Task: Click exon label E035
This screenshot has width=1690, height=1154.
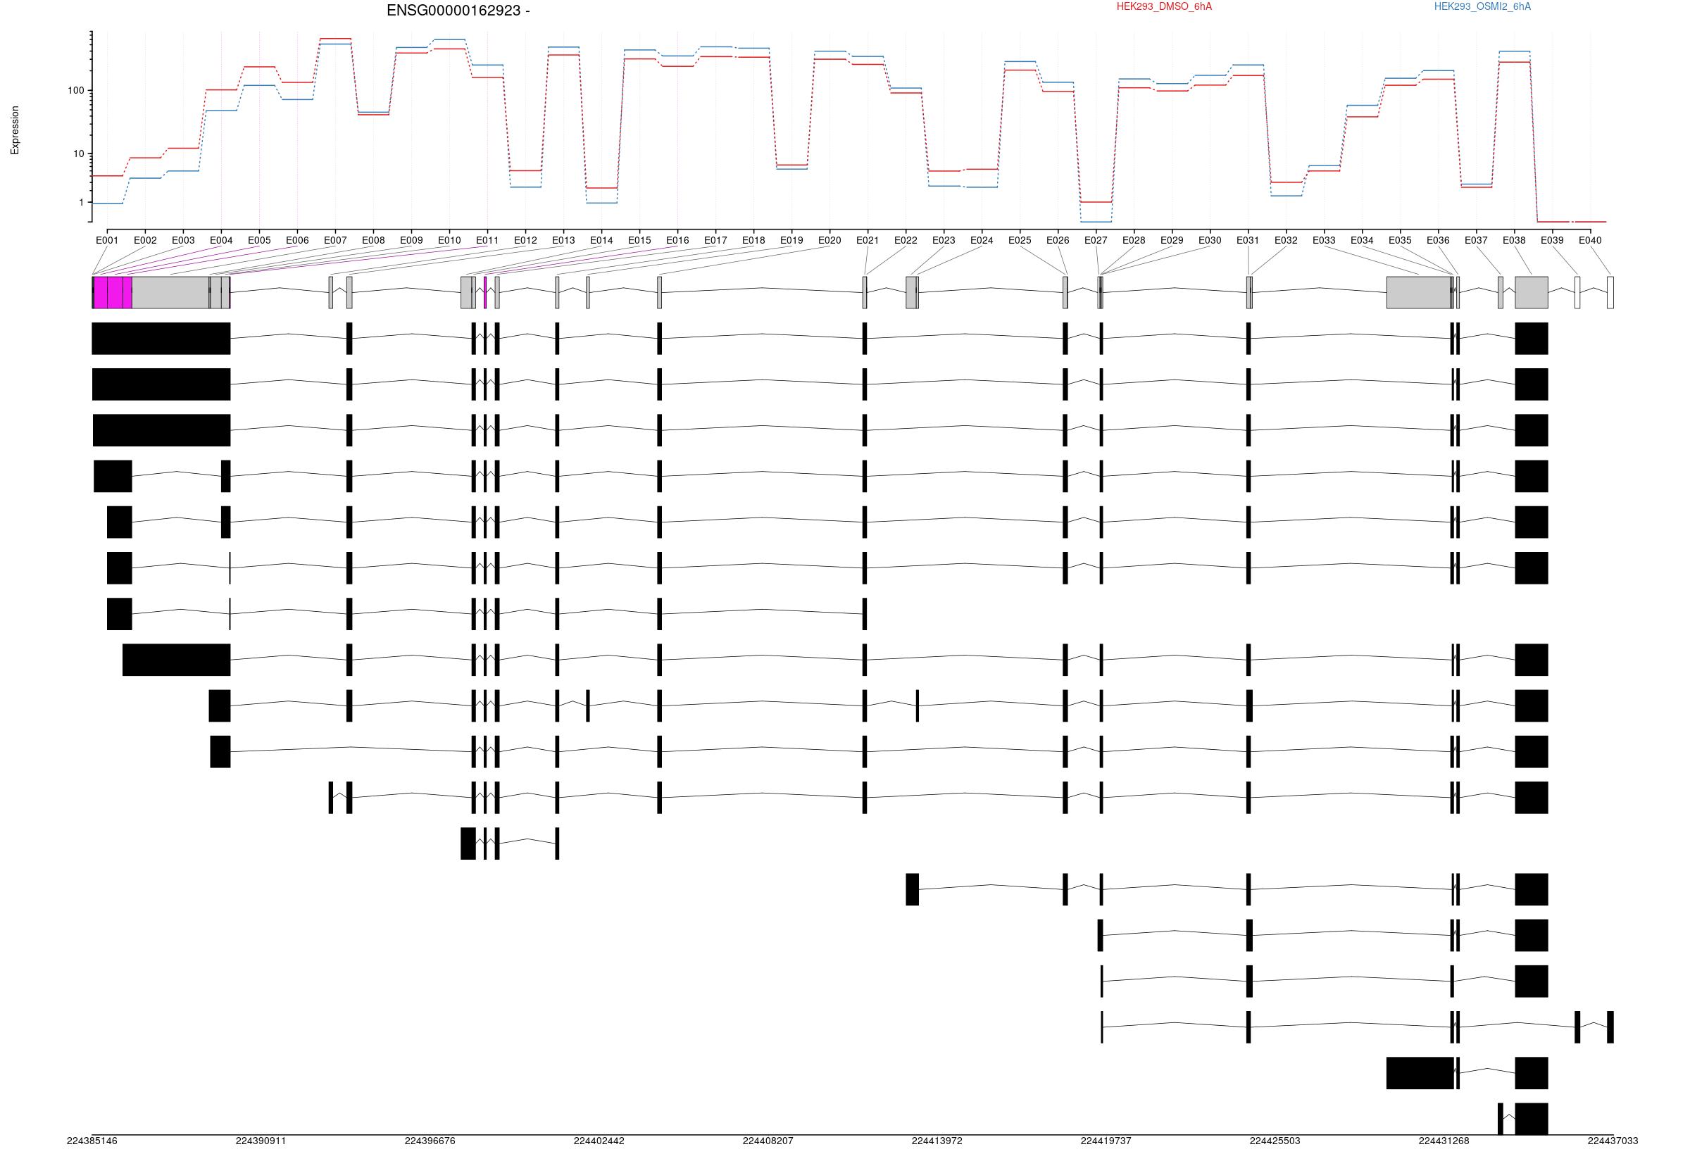Action: tap(1401, 240)
